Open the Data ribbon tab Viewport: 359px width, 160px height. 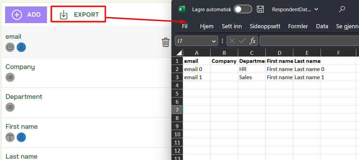[322, 26]
